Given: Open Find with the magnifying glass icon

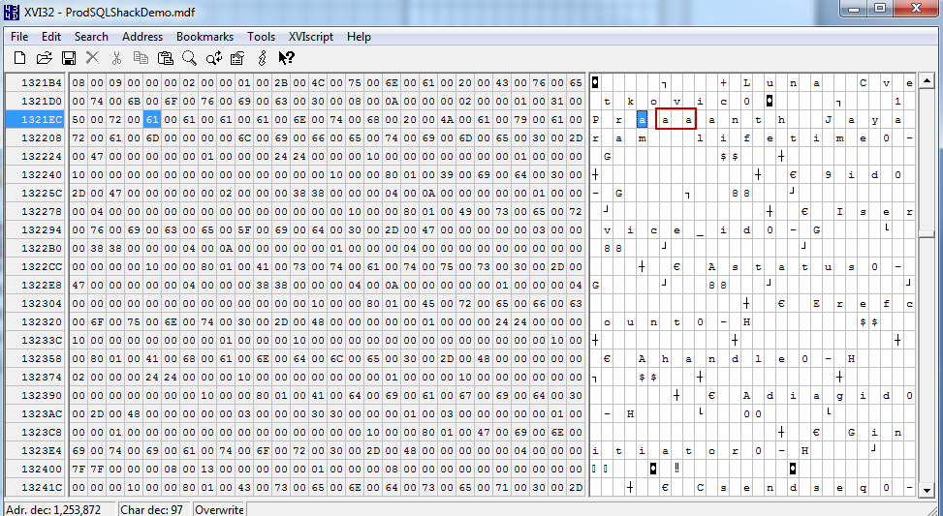Looking at the screenshot, I should pos(190,59).
